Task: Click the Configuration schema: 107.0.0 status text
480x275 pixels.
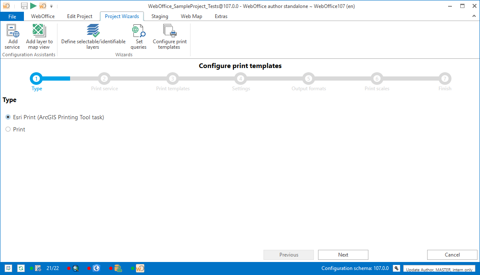Action: point(355,268)
